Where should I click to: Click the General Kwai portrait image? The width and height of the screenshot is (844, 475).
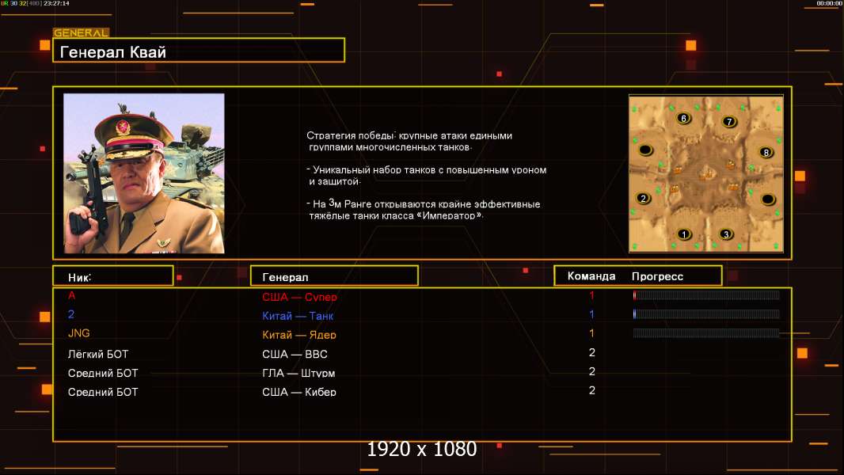click(x=143, y=173)
